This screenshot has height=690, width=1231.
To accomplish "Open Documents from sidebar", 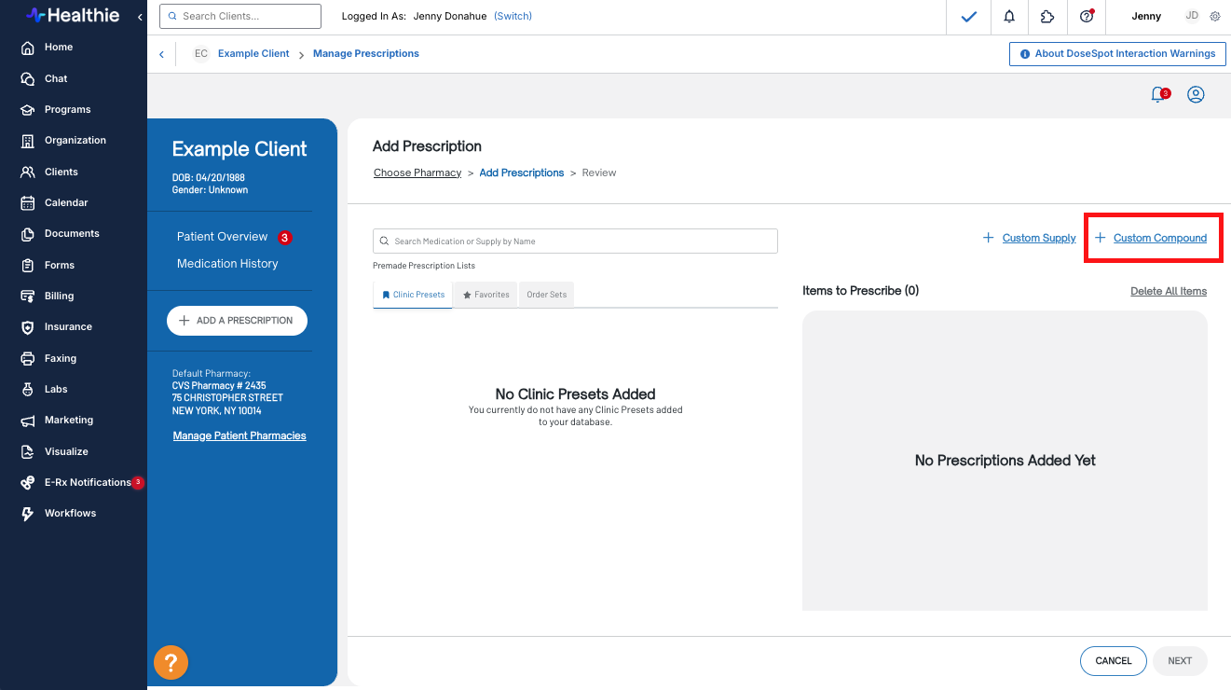I will point(72,234).
